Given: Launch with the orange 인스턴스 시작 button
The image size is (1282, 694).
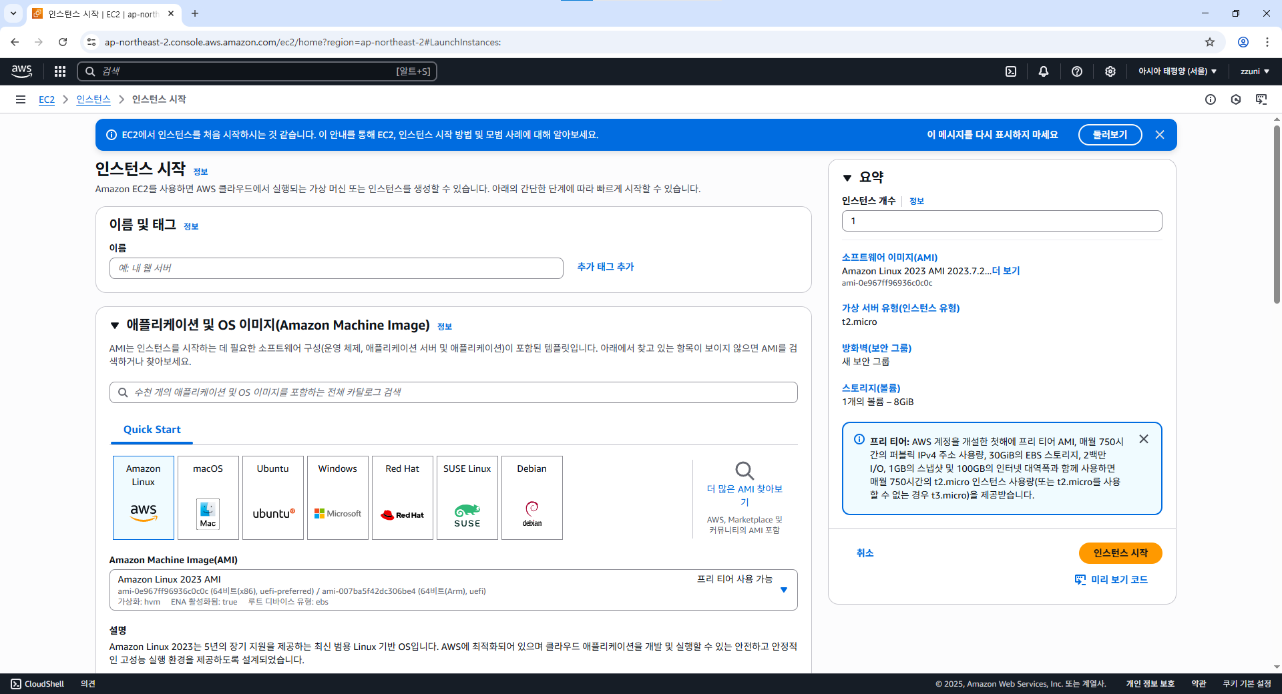Looking at the screenshot, I should pyautogui.click(x=1120, y=553).
